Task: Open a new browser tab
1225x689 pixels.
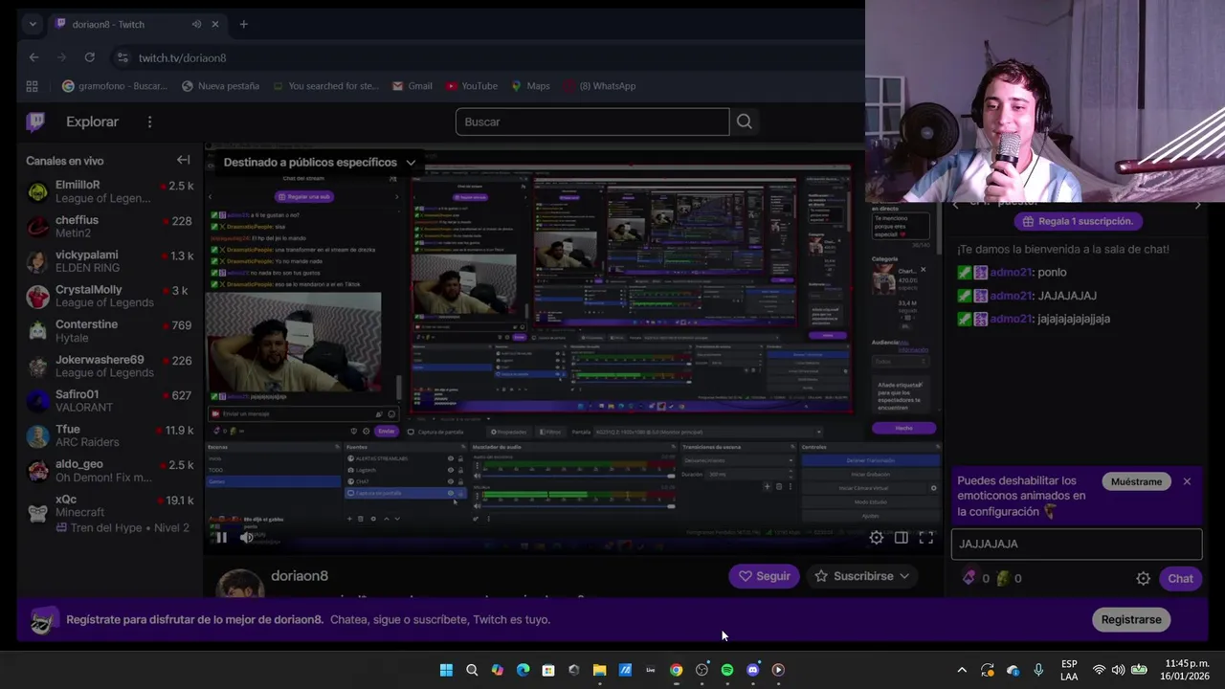Action: 243,24
